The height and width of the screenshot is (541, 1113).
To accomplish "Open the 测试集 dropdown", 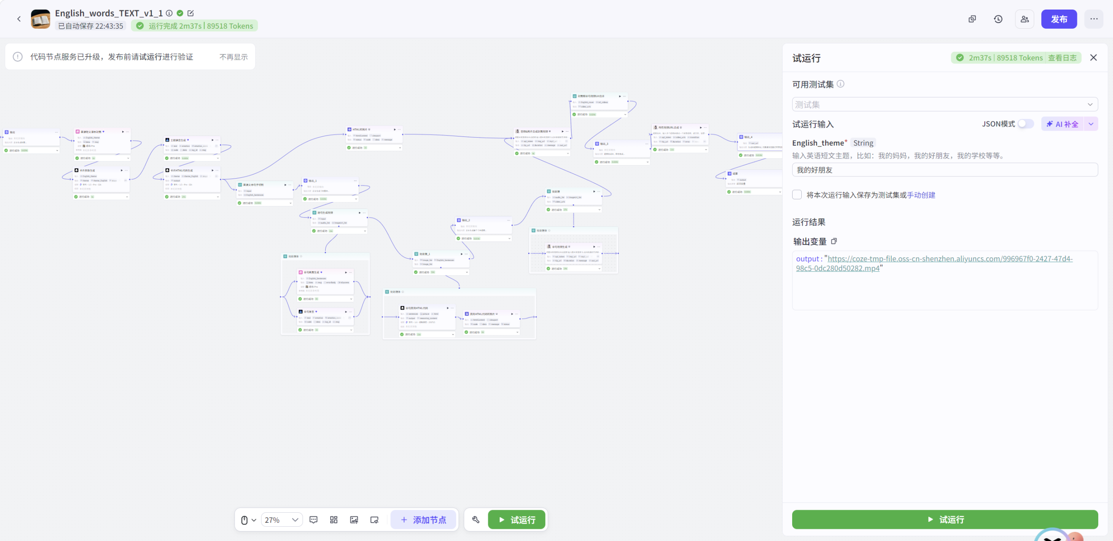I will click(944, 104).
